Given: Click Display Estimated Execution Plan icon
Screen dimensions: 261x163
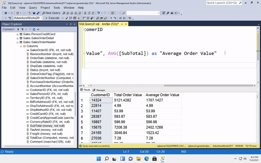Looking at the screenshot, I should 71,18.
